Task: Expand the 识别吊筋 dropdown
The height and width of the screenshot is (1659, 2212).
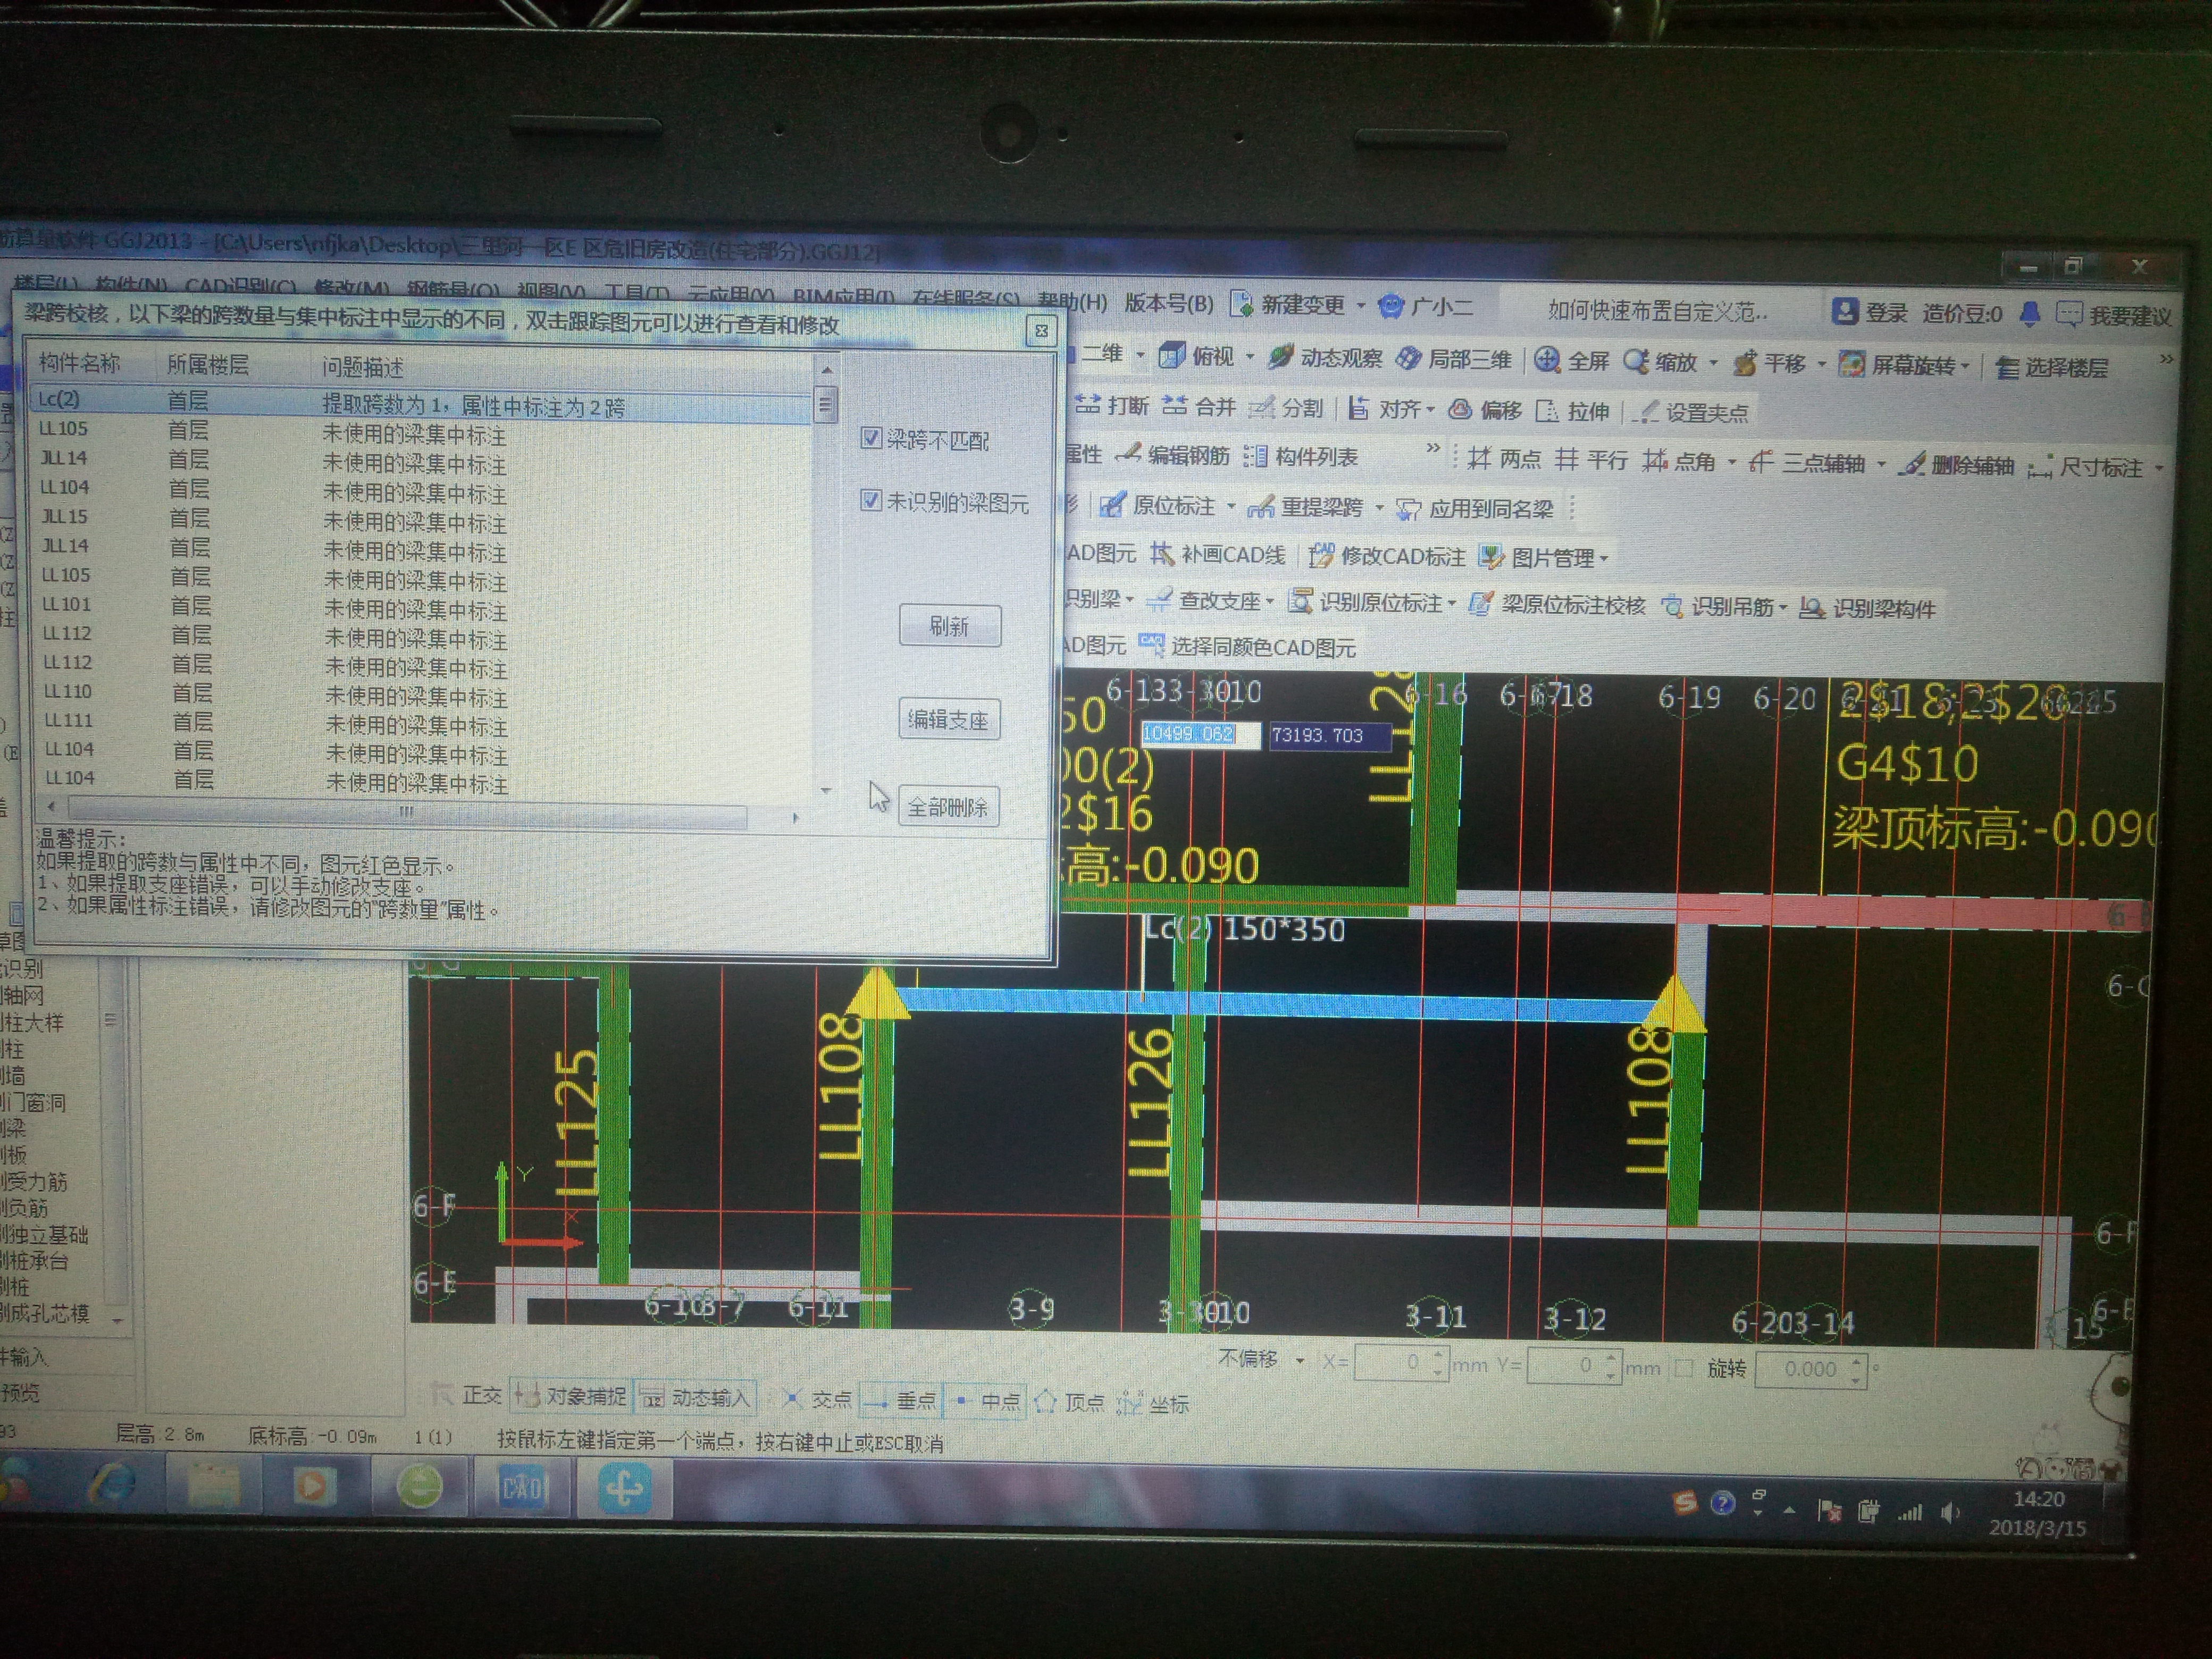Action: 1783,607
